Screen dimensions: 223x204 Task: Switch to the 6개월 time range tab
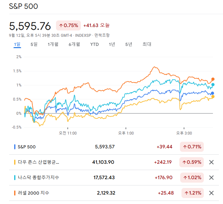pyautogui.click(x=74, y=44)
